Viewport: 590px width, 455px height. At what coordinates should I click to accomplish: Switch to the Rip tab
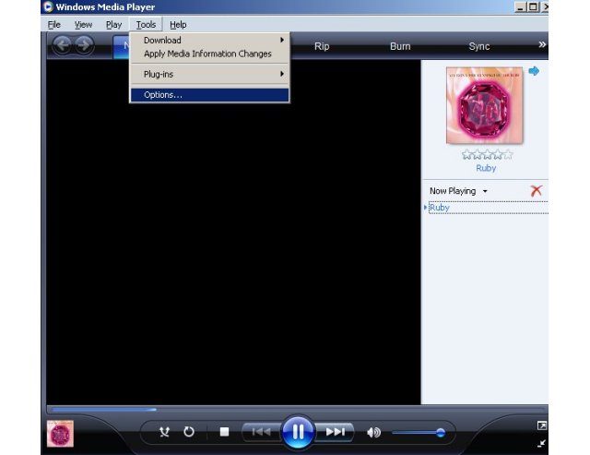click(322, 46)
